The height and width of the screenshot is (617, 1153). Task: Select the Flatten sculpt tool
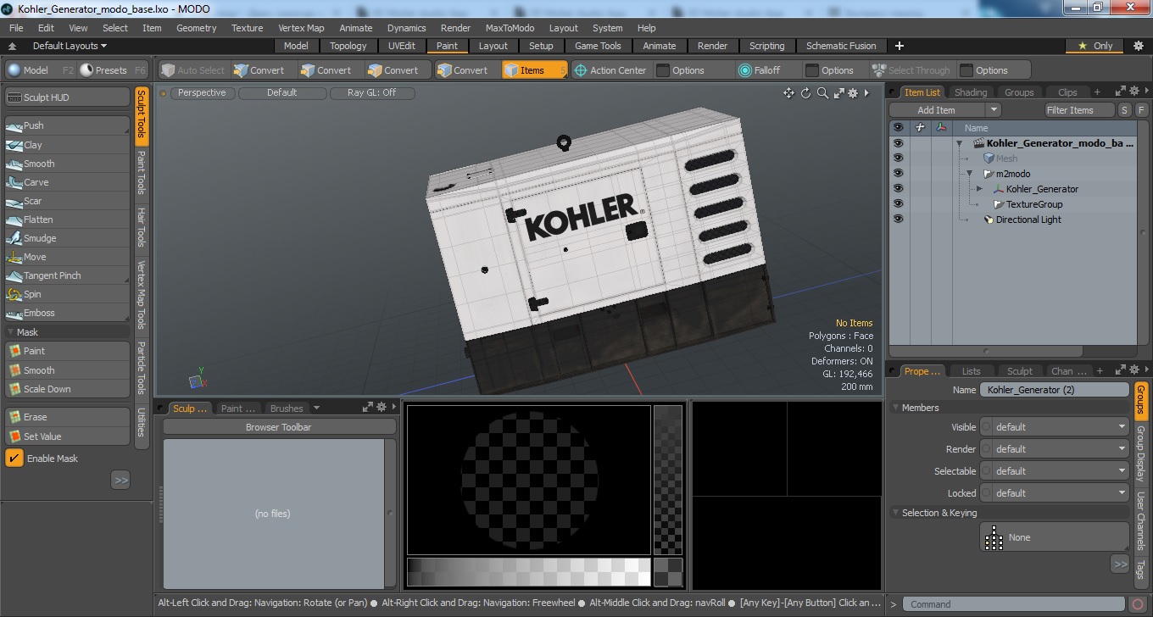click(68, 220)
